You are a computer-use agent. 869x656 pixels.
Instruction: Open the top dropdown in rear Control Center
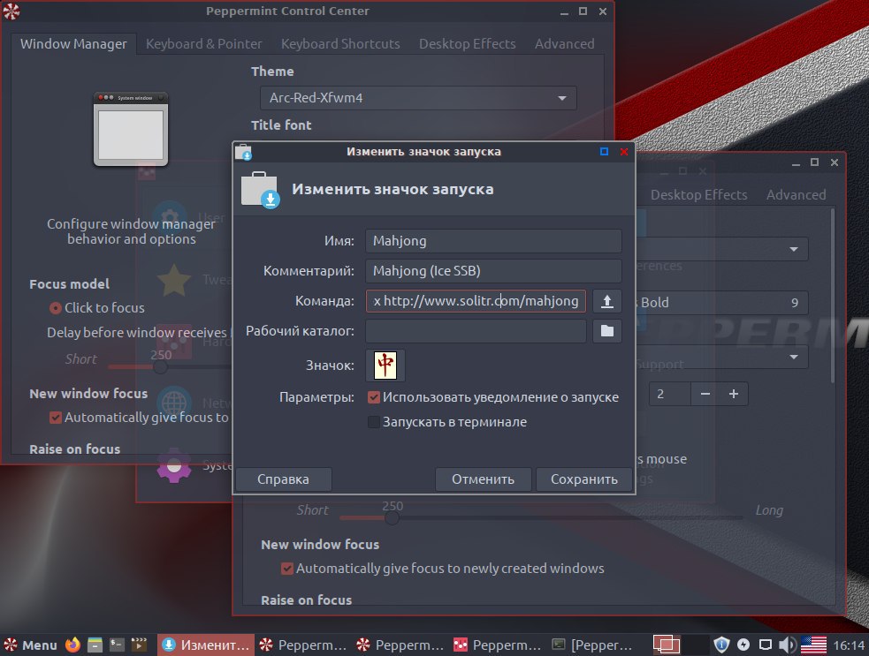tap(794, 249)
